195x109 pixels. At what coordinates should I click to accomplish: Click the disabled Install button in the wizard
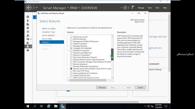click(129, 88)
